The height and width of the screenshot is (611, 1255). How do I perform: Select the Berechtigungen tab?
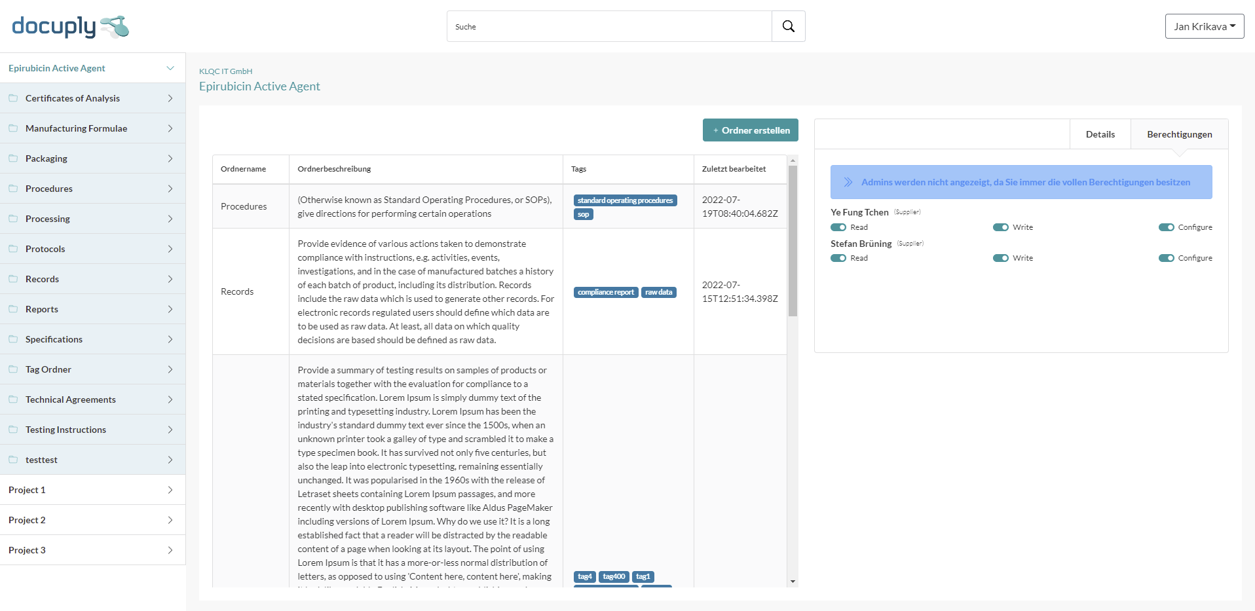click(x=1179, y=134)
